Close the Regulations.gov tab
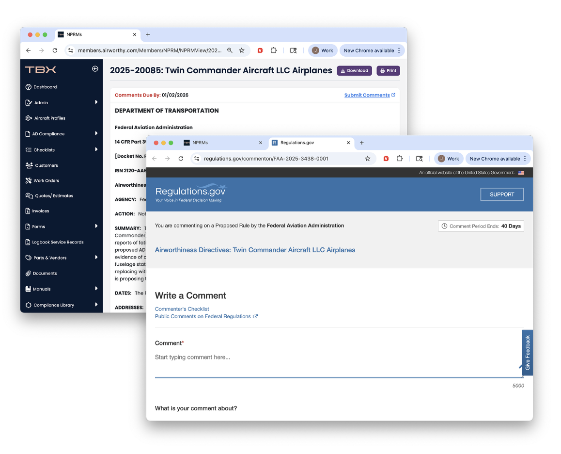 pos(348,143)
